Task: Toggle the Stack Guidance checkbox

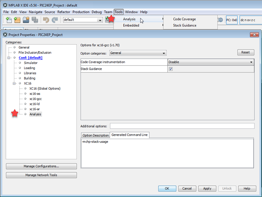Action: pyautogui.click(x=171, y=69)
